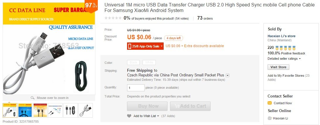This screenshot has width=320, height=125.
Task: Expand the shipping method dropdown arrow
Action: tap(227, 75)
